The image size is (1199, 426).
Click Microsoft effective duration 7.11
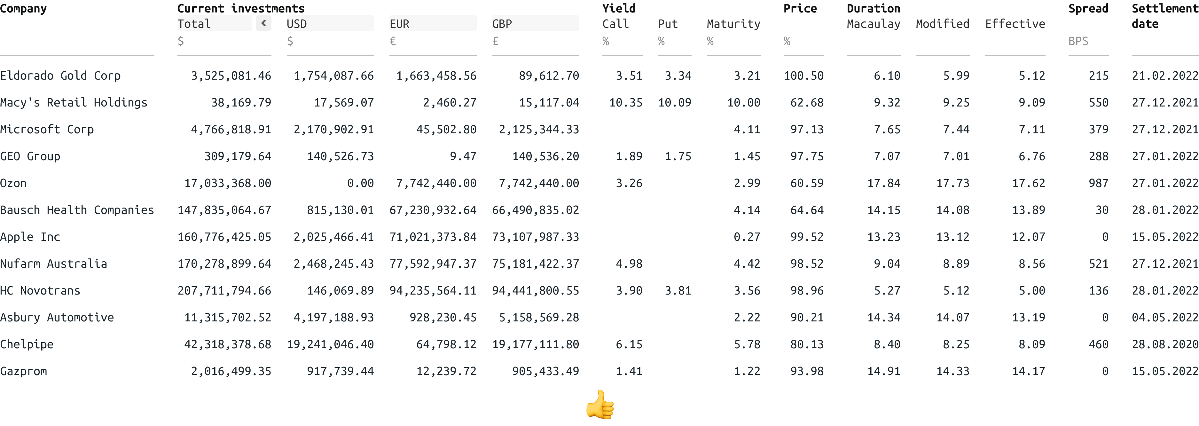pyautogui.click(x=1031, y=130)
